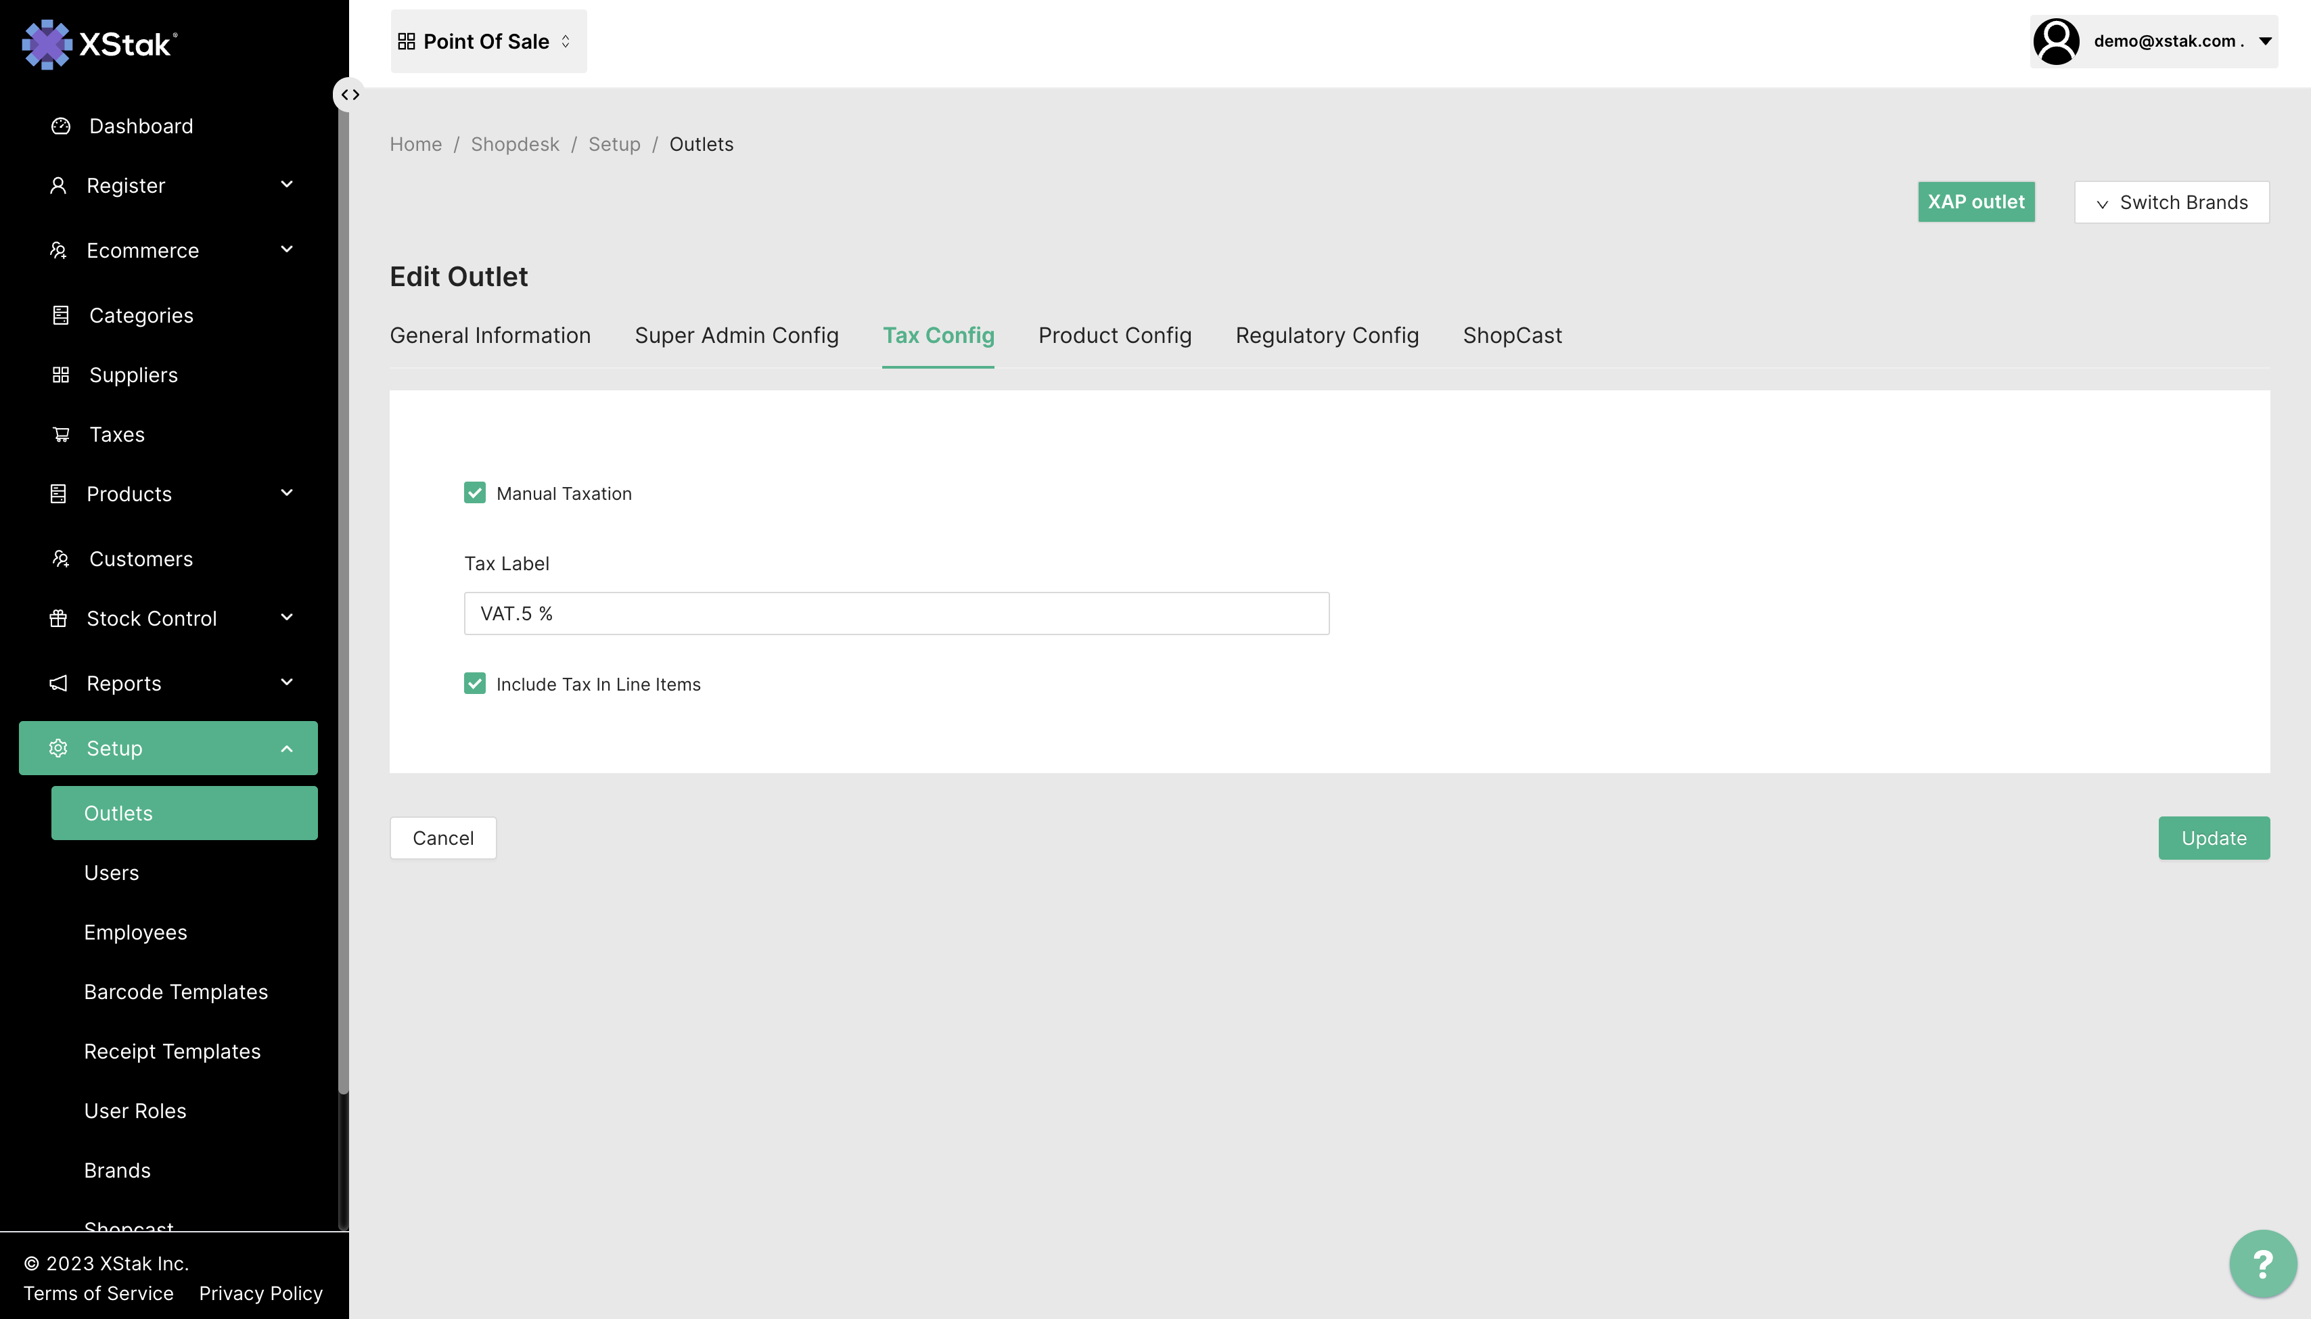
Task: Open the Point Of Sale app switcher
Action: click(x=488, y=42)
